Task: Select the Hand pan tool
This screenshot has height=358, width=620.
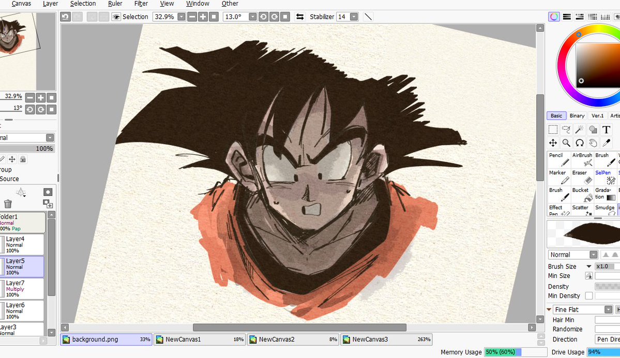Action: [x=593, y=143]
